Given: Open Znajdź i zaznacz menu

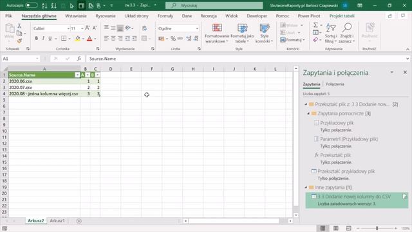Looking at the screenshot, I should click(346, 33).
